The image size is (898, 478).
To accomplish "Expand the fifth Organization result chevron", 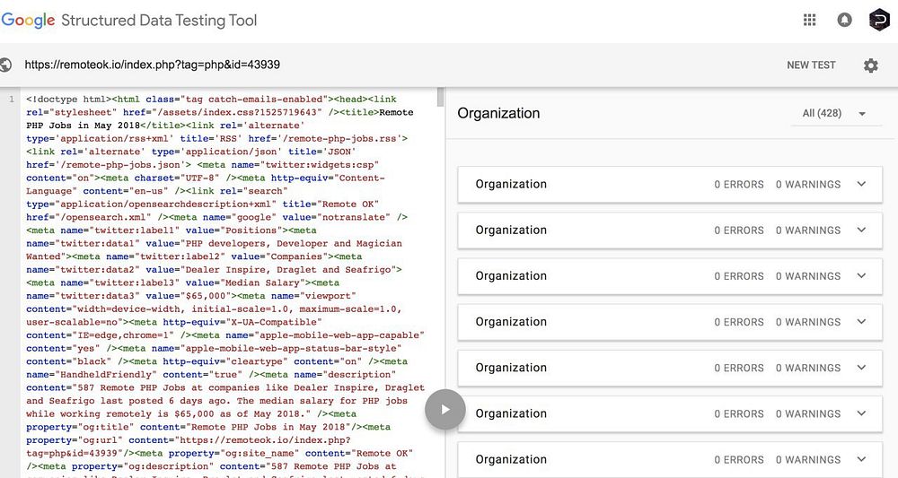I will click(861, 368).
